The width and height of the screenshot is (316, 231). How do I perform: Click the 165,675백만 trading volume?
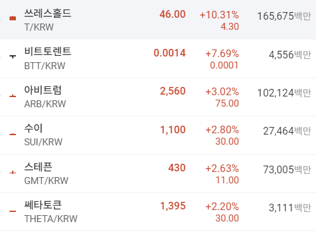(x=284, y=16)
